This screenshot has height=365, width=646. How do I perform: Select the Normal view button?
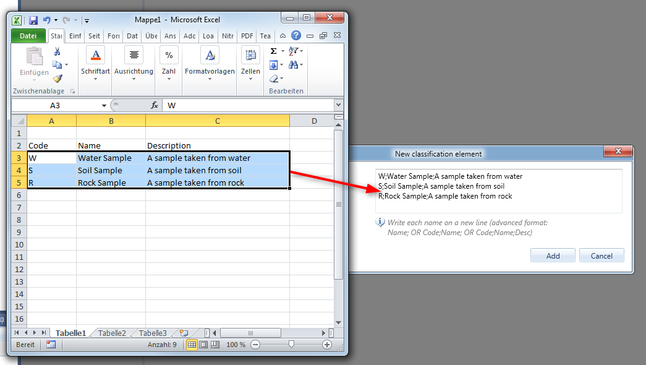pos(192,345)
